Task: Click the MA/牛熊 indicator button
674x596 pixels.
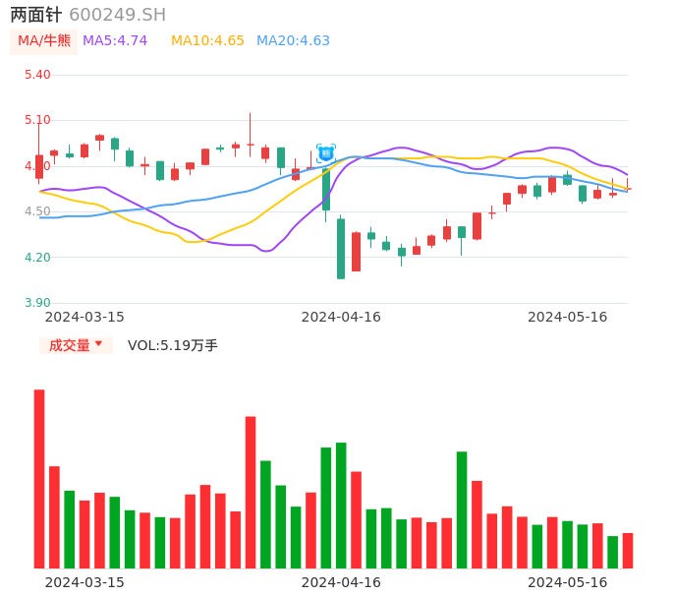Action: pyautogui.click(x=44, y=41)
